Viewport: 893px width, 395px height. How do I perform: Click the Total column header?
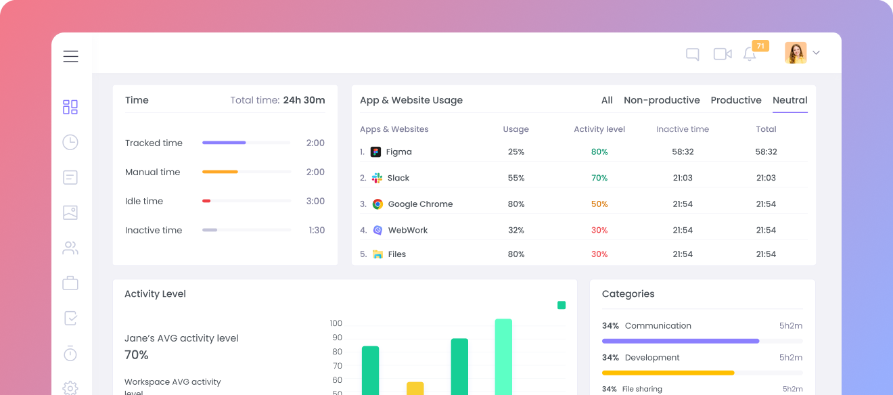766,129
